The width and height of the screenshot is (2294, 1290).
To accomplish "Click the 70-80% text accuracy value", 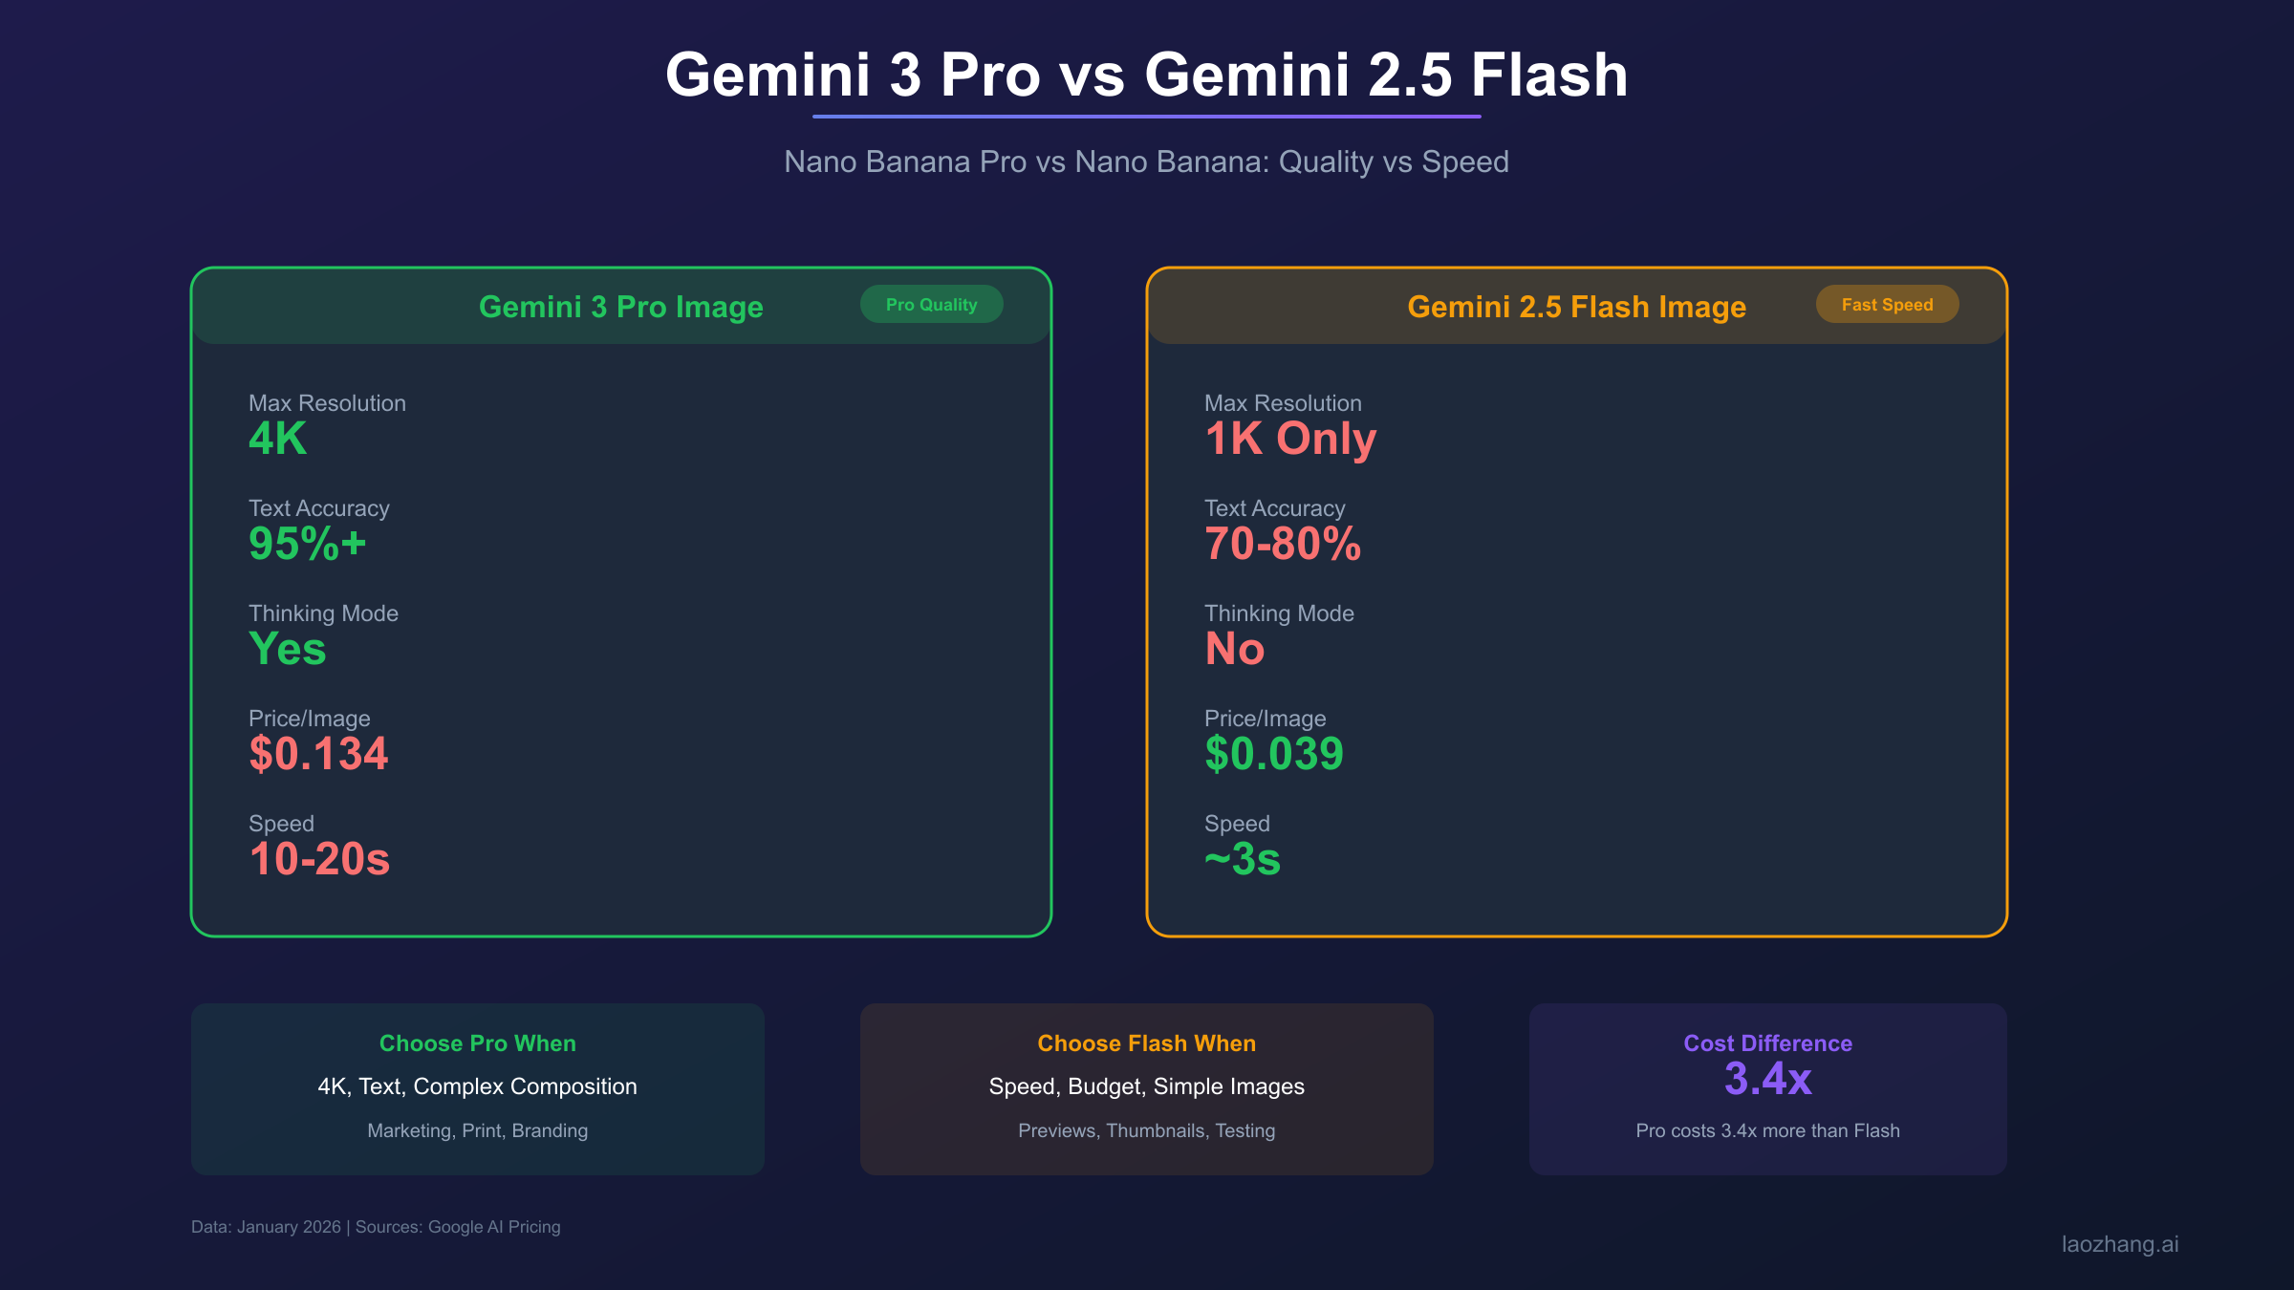I will [x=1283, y=544].
